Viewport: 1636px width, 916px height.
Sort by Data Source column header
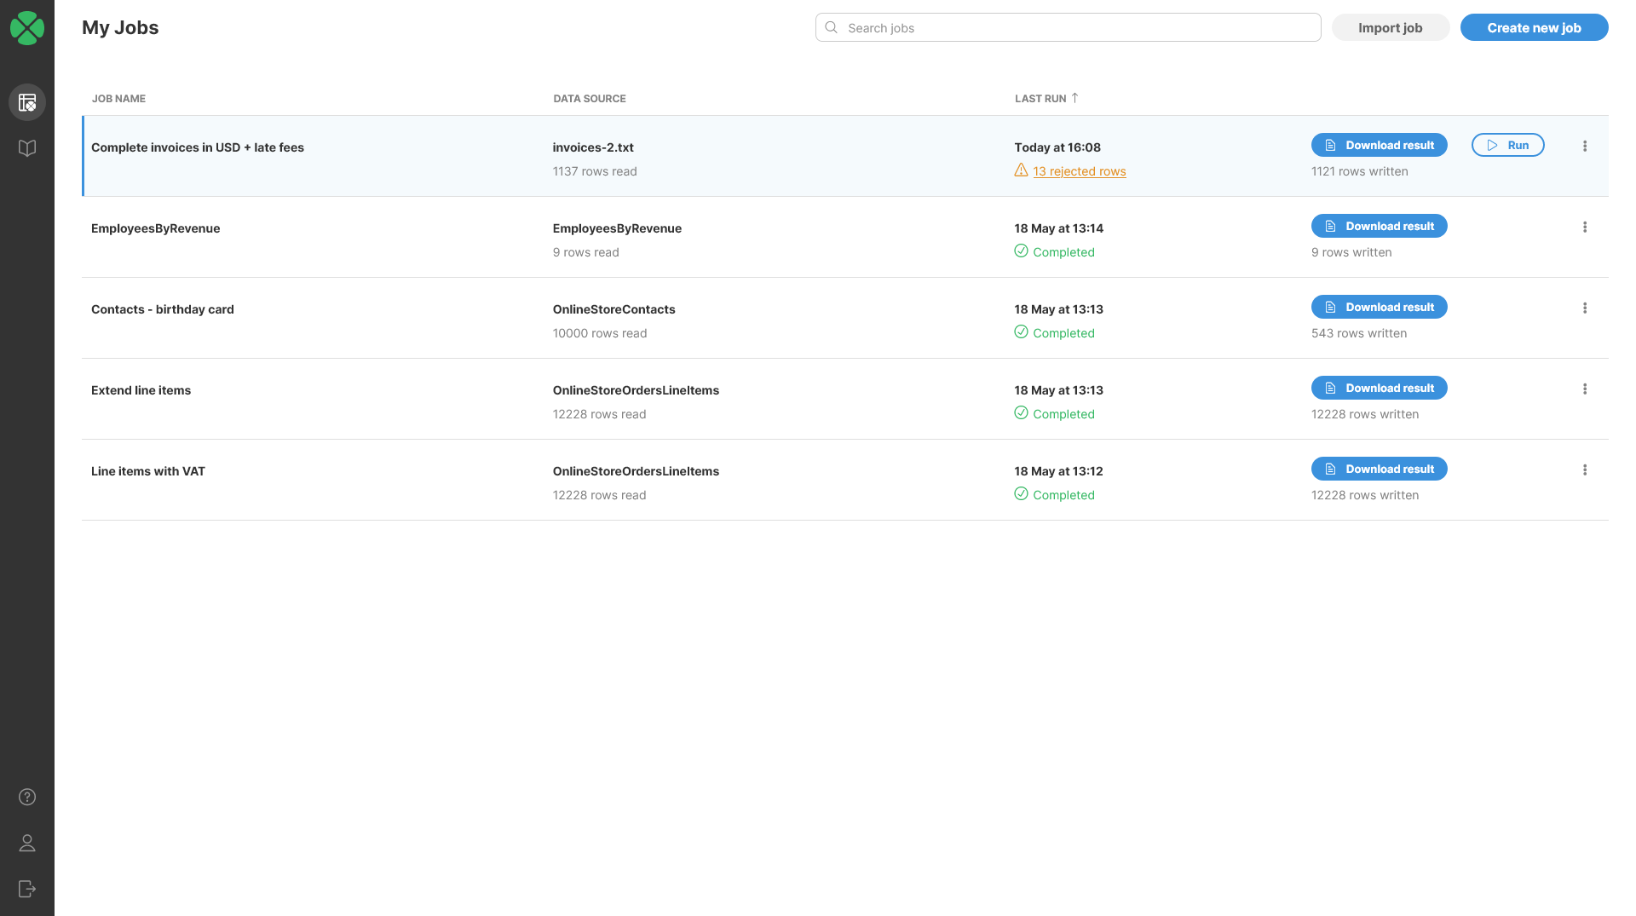590,99
